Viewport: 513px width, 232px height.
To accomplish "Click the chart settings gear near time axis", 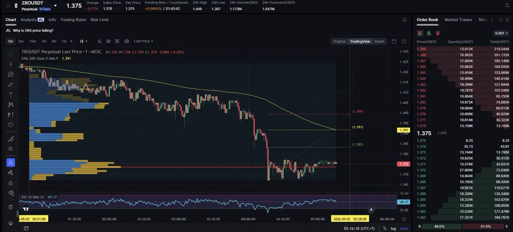I will (x=404, y=219).
